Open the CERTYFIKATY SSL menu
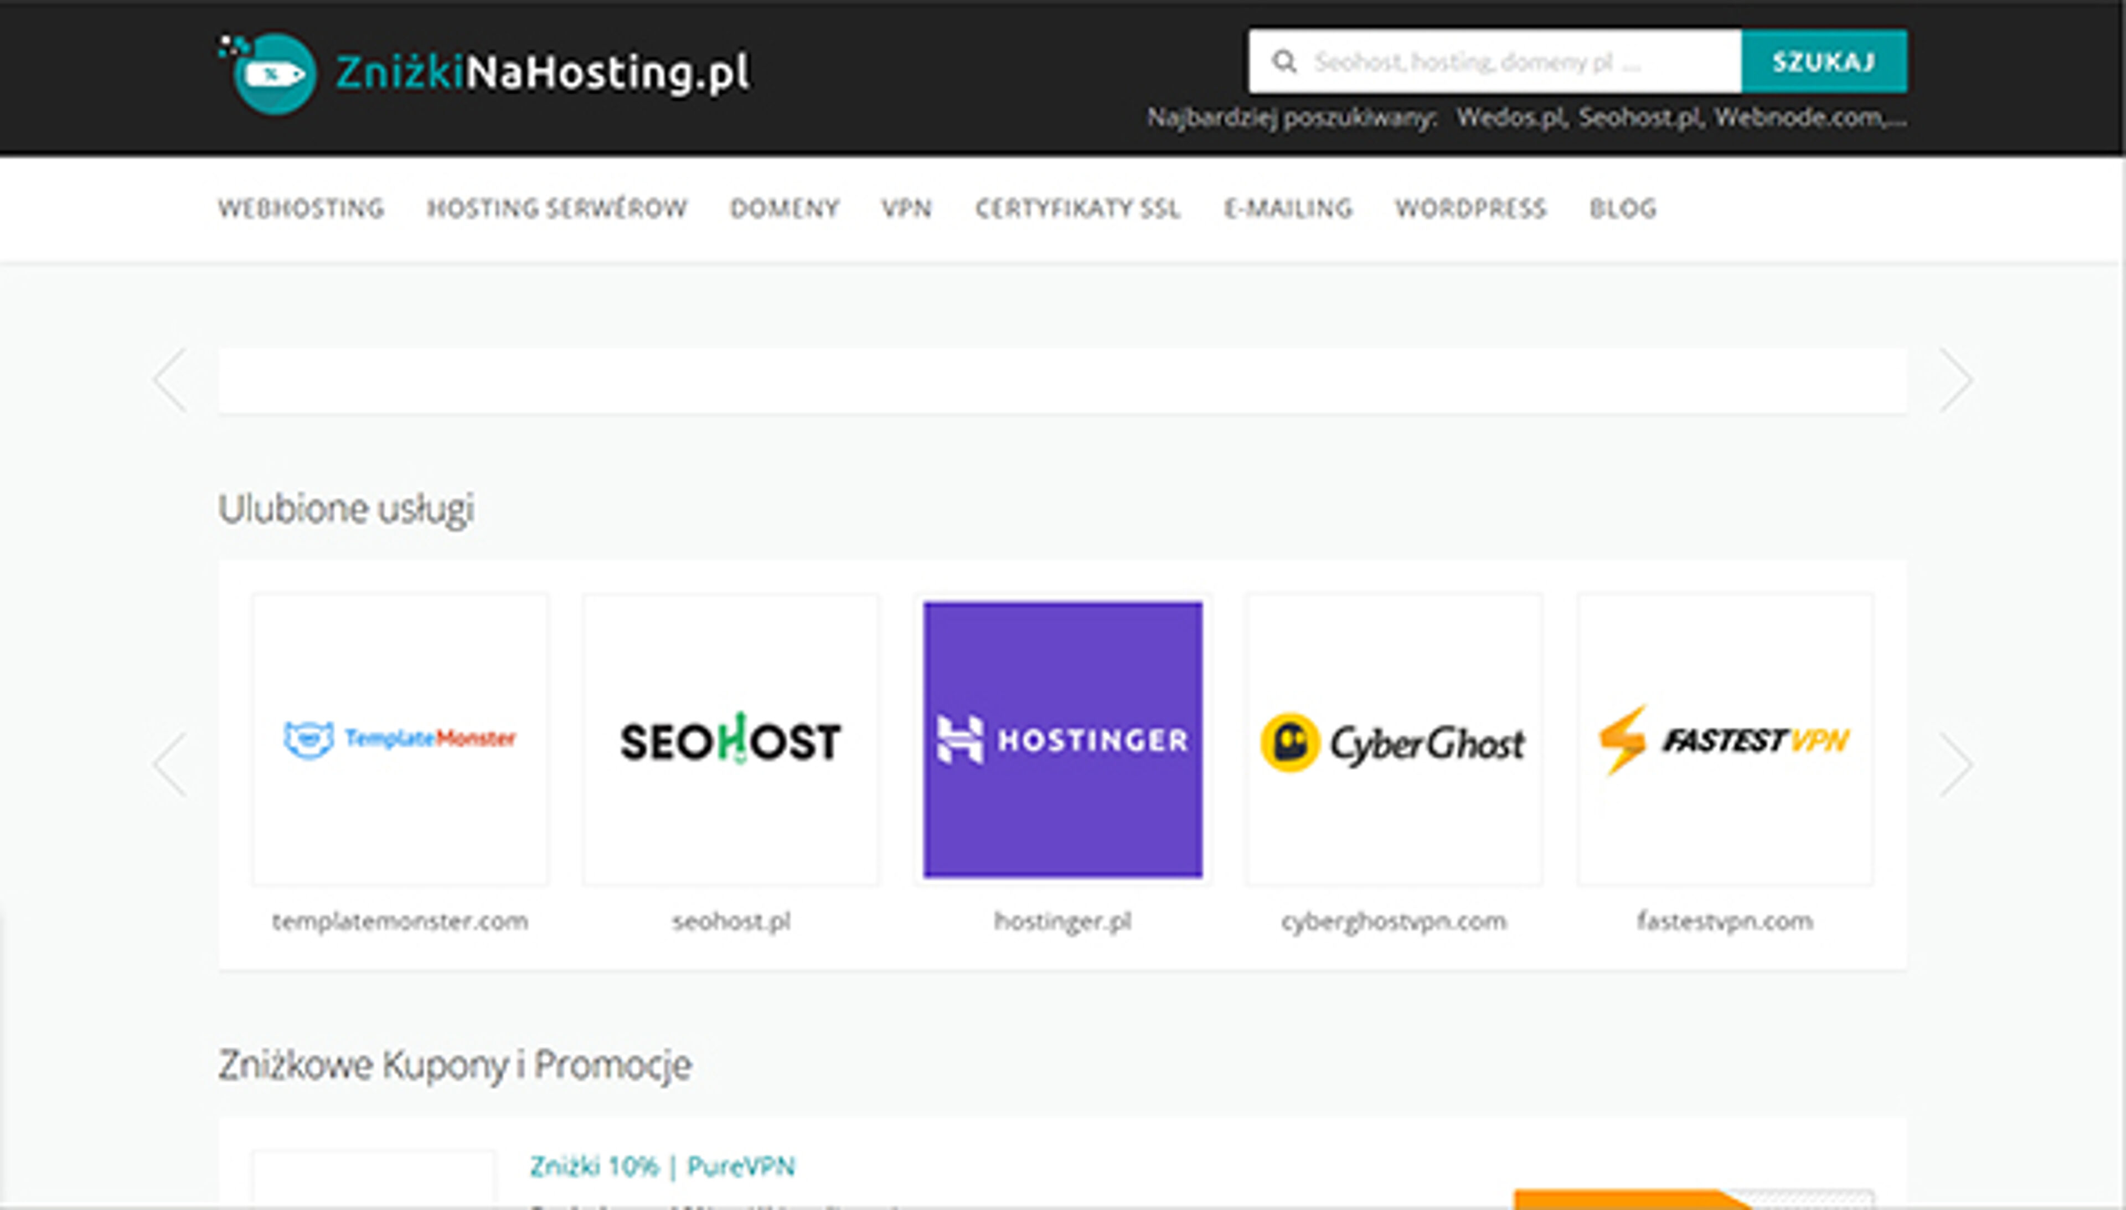The height and width of the screenshot is (1210, 2126). tap(1078, 209)
